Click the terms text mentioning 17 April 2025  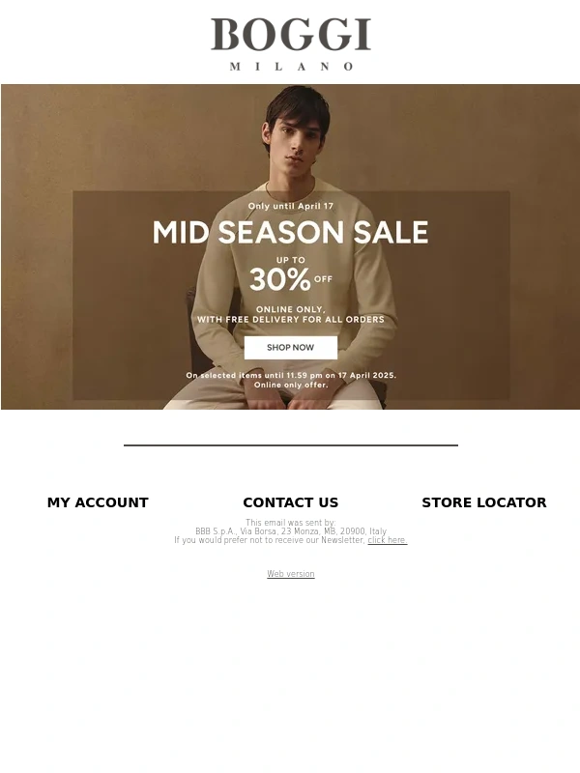pyautogui.click(x=291, y=375)
